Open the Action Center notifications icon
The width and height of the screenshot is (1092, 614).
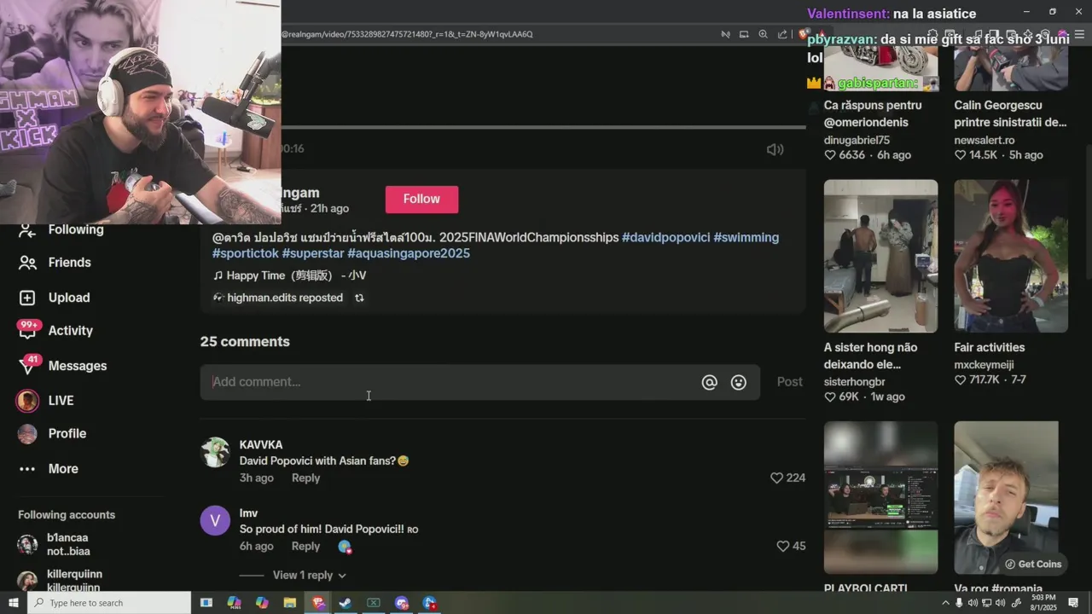tap(1073, 603)
